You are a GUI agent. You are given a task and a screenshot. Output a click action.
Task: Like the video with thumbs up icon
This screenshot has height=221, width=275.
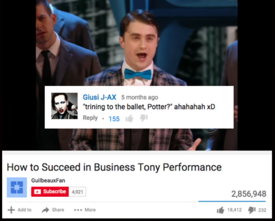220,210
